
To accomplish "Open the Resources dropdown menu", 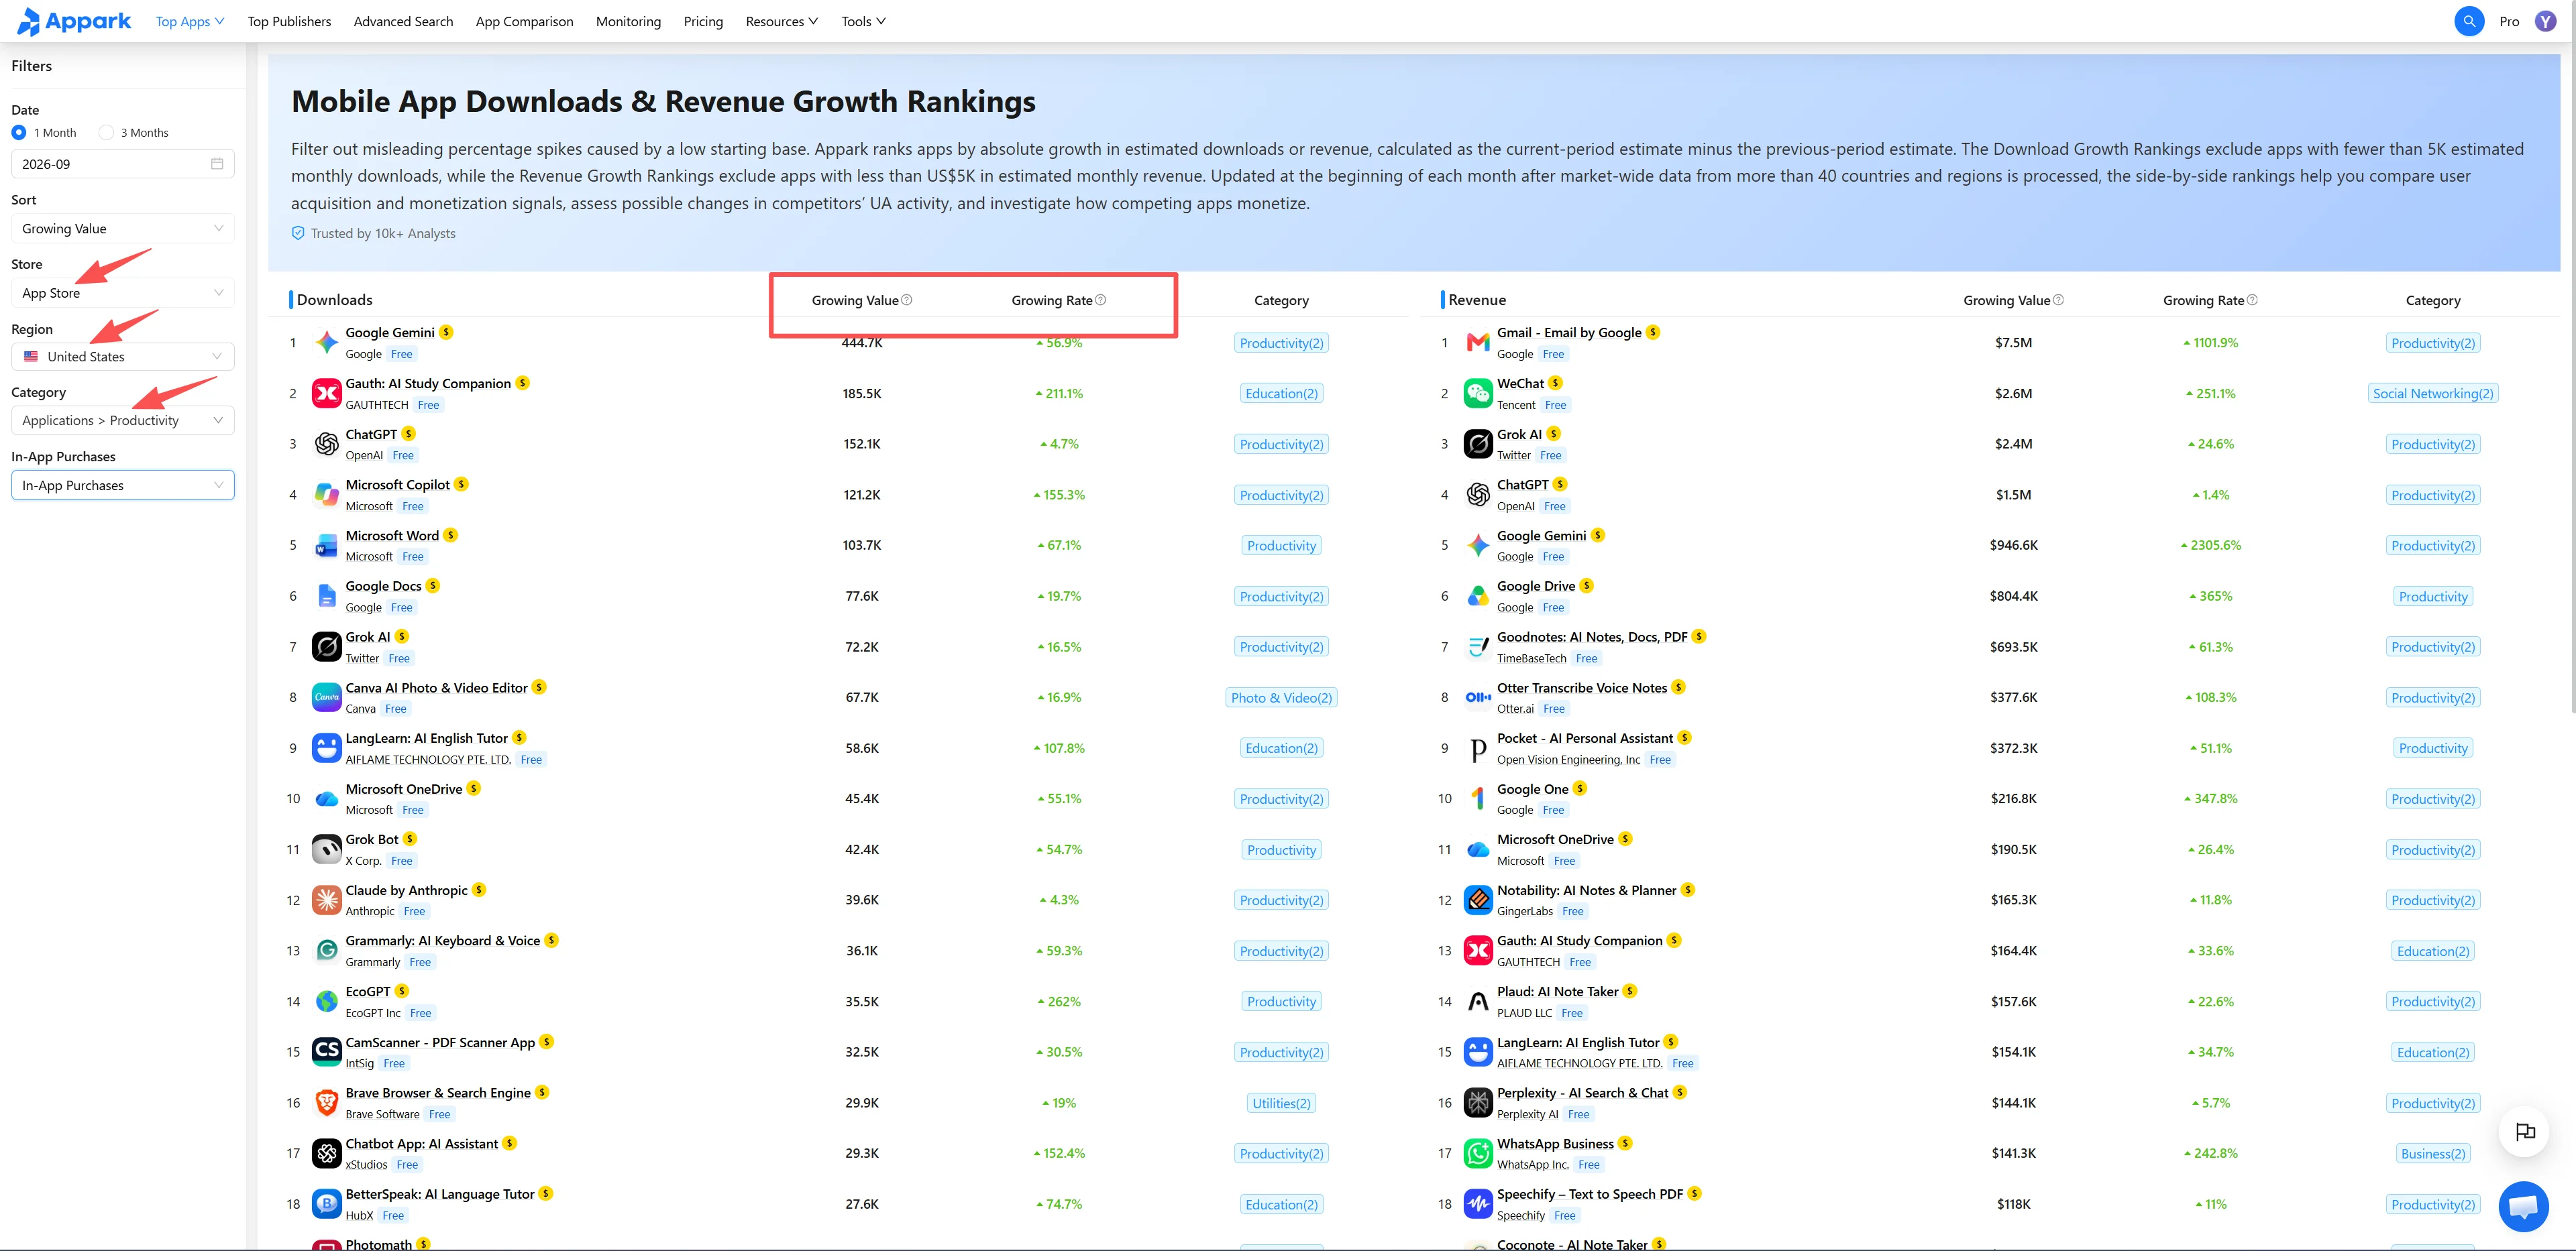I will [x=782, y=21].
